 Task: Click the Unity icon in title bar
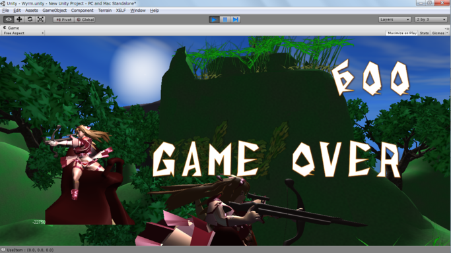coord(3,3)
